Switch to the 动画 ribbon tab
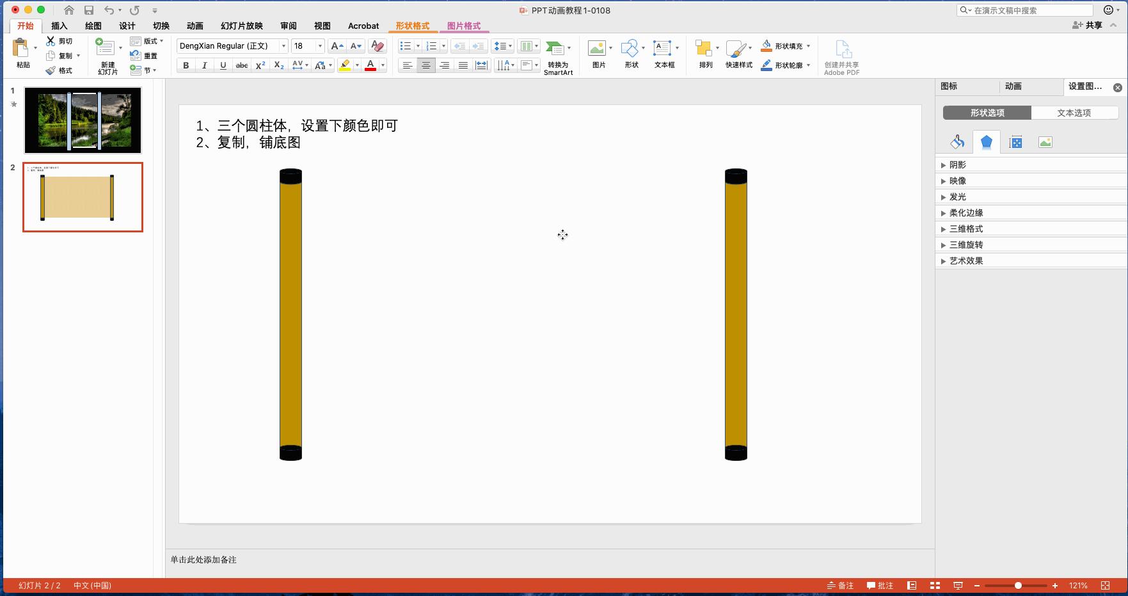Image resolution: width=1128 pixels, height=596 pixels. click(195, 26)
